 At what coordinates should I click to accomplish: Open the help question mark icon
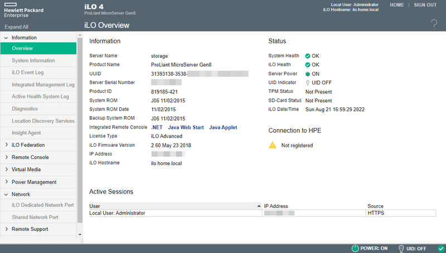point(434,24)
